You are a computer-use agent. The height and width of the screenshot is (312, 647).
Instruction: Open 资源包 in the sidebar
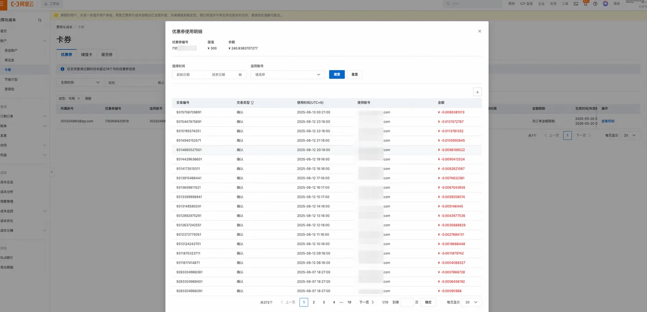[9, 89]
